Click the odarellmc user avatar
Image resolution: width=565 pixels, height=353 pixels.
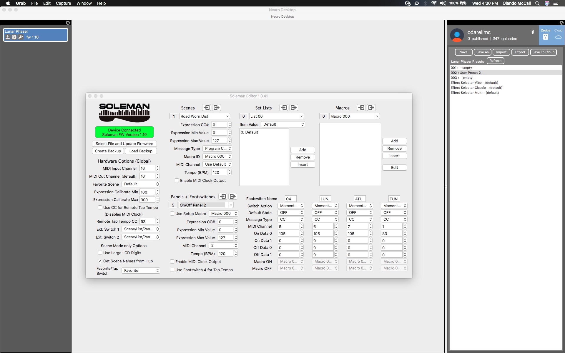pyautogui.click(x=457, y=35)
